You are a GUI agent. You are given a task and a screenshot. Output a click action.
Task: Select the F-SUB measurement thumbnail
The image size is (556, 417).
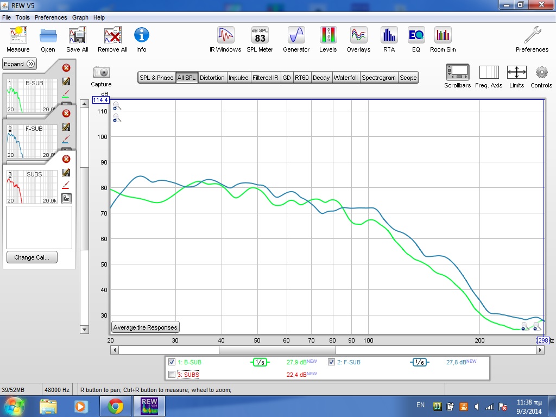click(x=32, y=141)
